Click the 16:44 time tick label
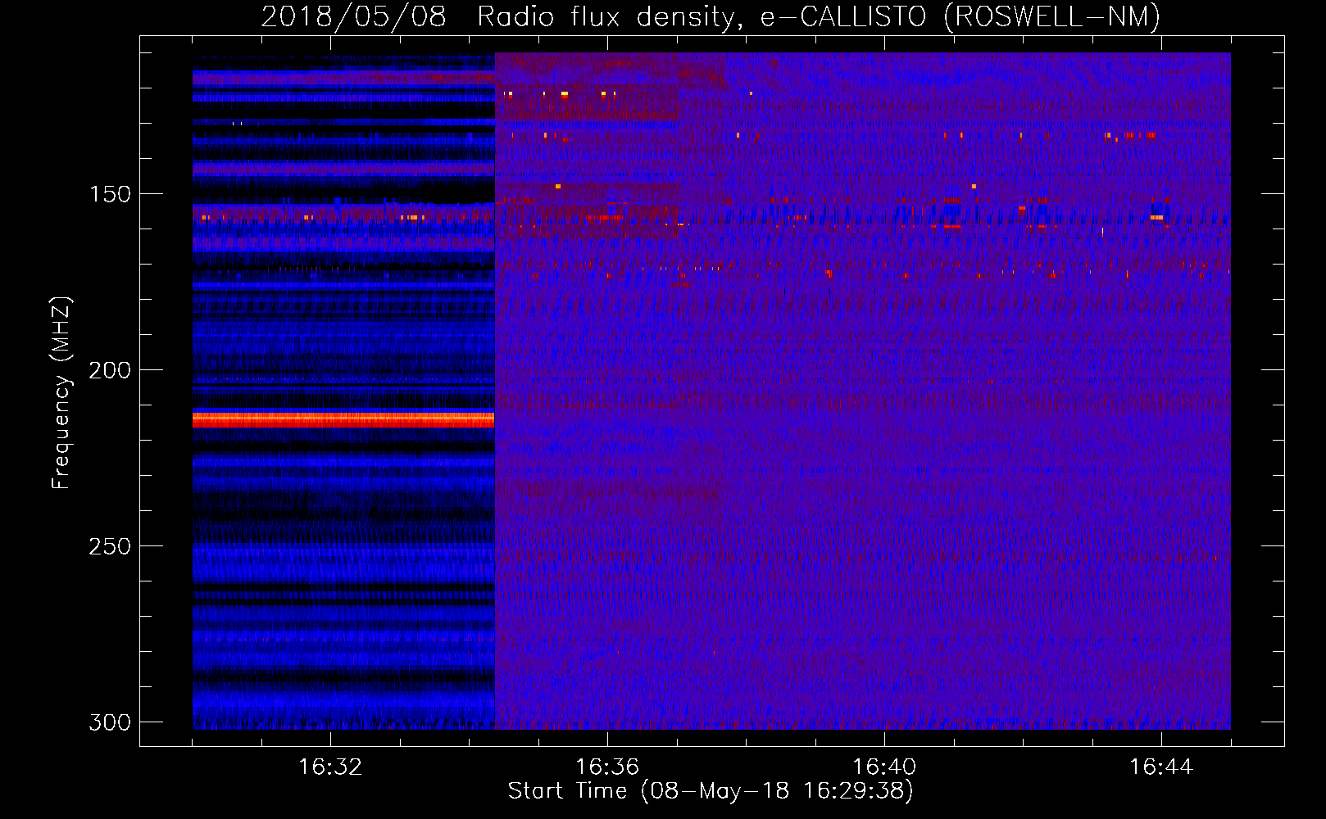The image size is (1326, 819). click(1161, 767)
